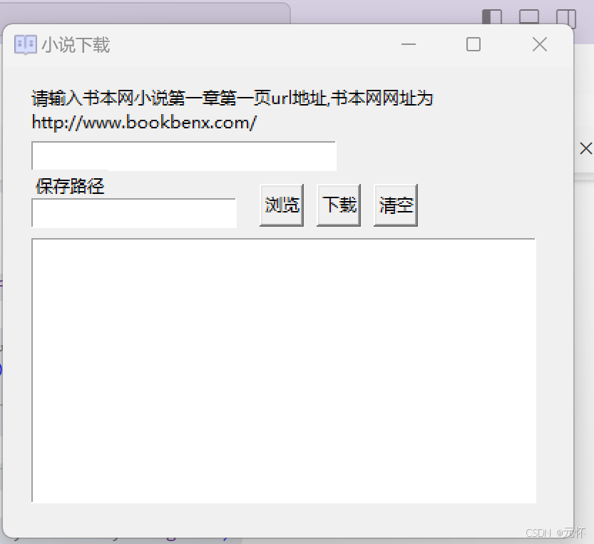
Task: Start the download with 下载 button
Action: (339, 205)
